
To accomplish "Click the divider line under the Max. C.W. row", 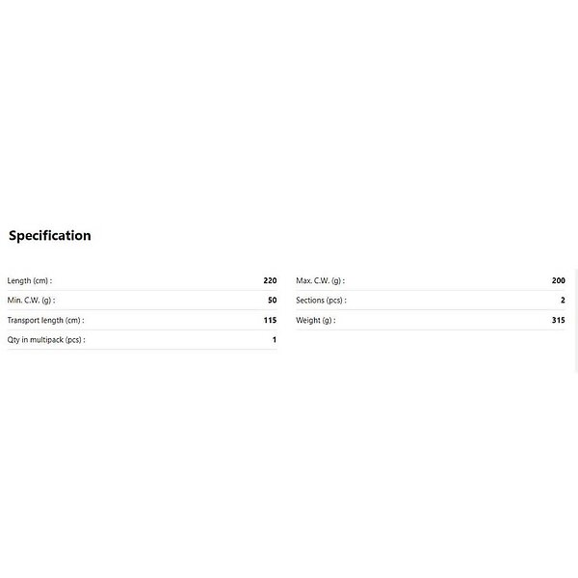I will click(431, 291).
